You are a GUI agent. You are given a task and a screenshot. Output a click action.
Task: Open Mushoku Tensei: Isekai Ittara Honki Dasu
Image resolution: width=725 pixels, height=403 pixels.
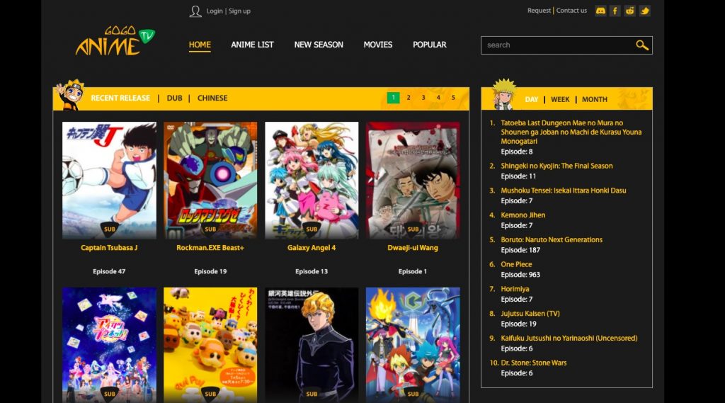click(x=564, y=191)
